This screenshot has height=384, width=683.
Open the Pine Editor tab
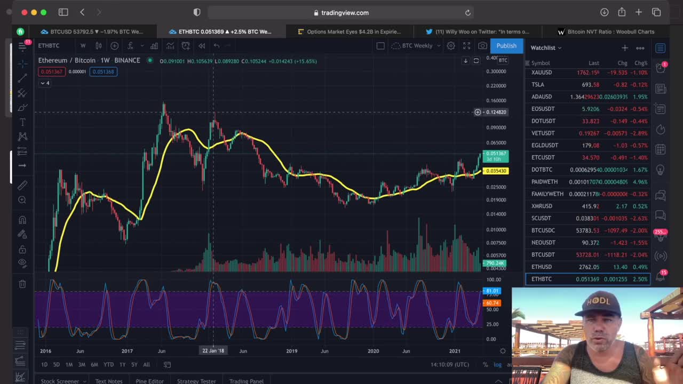coord(149,381)
